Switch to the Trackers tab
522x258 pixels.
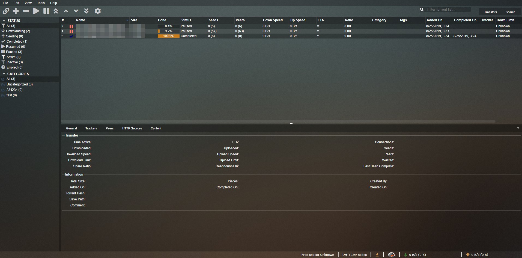[91, 128]
